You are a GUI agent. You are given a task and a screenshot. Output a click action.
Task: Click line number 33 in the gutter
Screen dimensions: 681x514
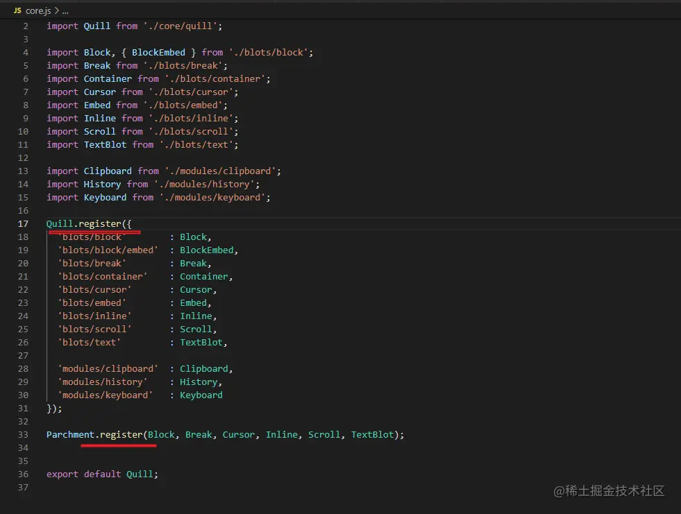pyautogui.click(x=24, y=435)
